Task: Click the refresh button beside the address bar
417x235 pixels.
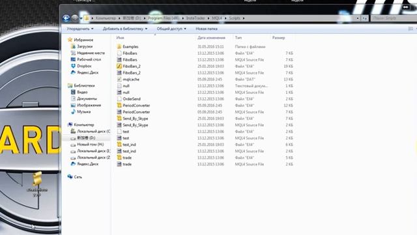Action: 365,18
